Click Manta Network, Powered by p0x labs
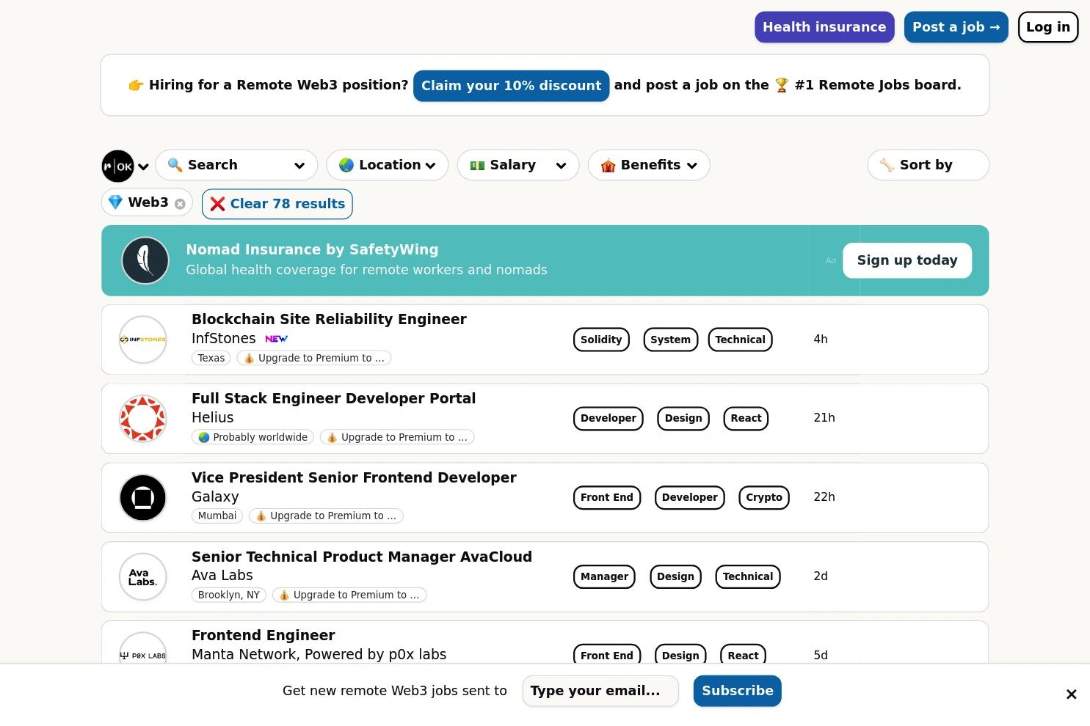Image resolution: width=1090 pixels, height=726 pixels. [319, 654]
